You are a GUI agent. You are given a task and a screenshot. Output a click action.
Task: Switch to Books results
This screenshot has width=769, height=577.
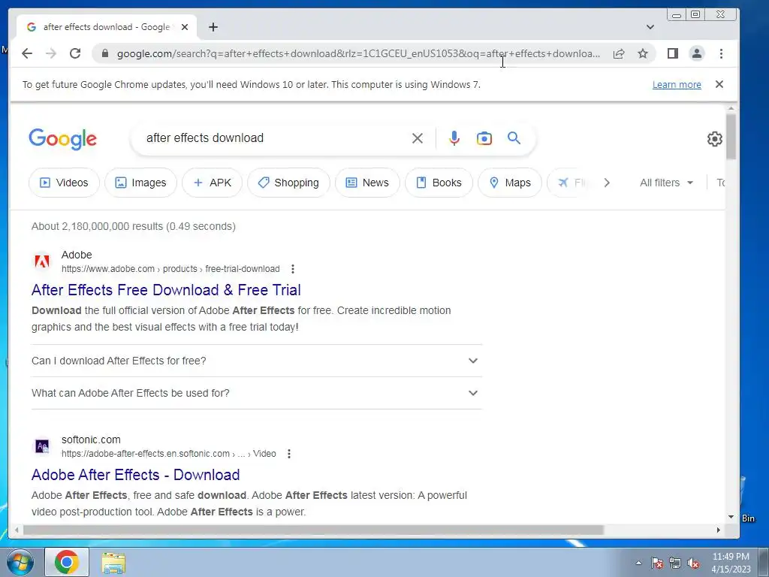(x=439, y=183)
